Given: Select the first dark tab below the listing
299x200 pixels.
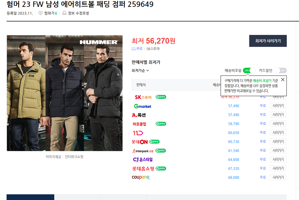Looking at the screenshot, I should (30, 197).
